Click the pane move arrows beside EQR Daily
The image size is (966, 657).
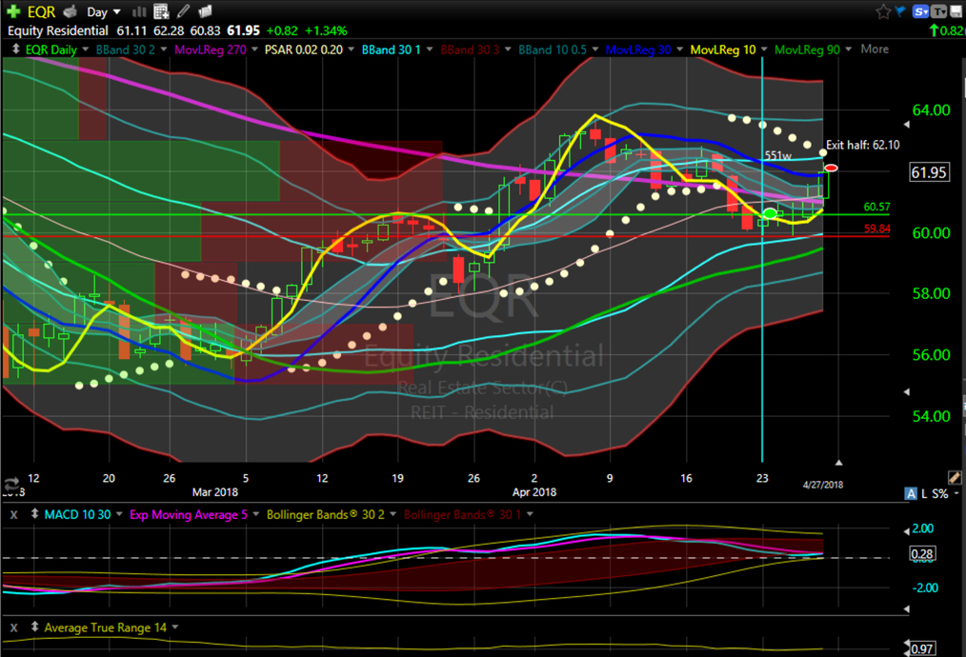(15, 49)
